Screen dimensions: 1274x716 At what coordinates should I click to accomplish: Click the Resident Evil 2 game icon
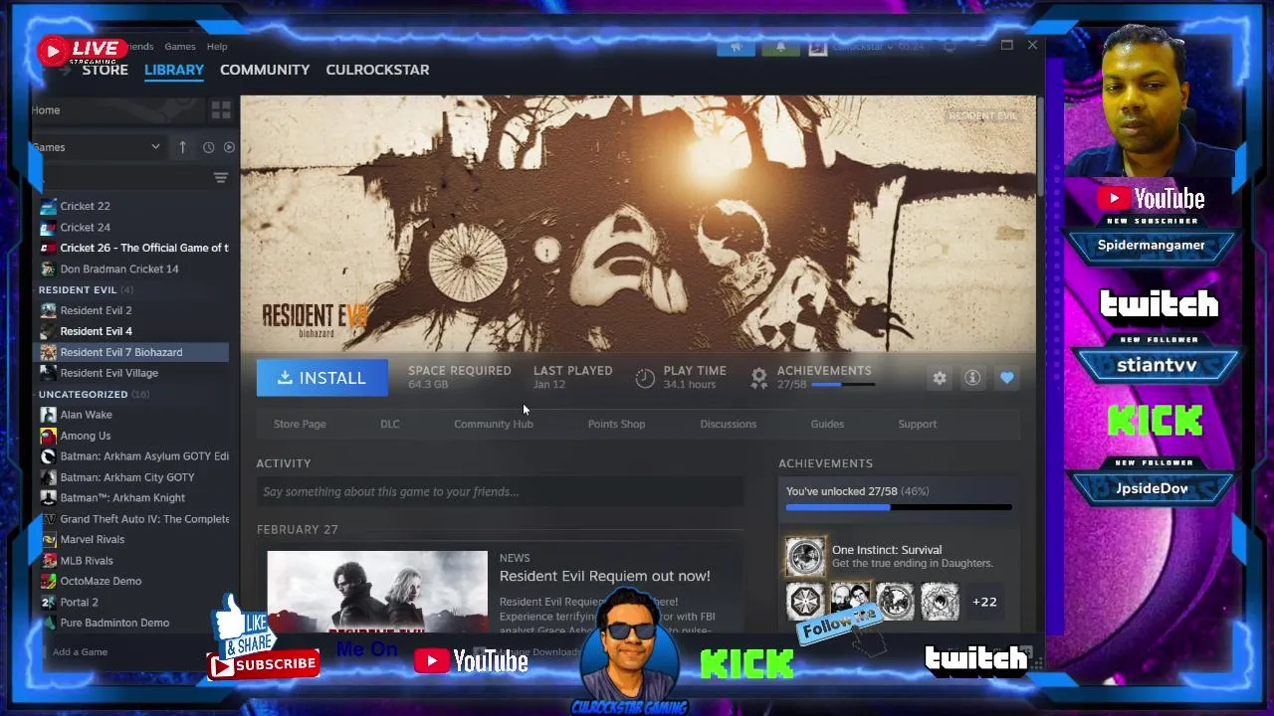pyautogui.click(x=48, y=310)
